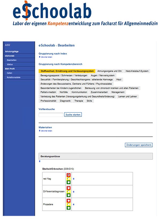Image resolution: width=166 pixels, height=221 pixels.
Task: Select green radio for Differentialdiagnosen row
Action: (69, 195)
